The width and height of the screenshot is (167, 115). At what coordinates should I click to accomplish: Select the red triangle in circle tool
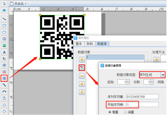(x=4, y=72)
